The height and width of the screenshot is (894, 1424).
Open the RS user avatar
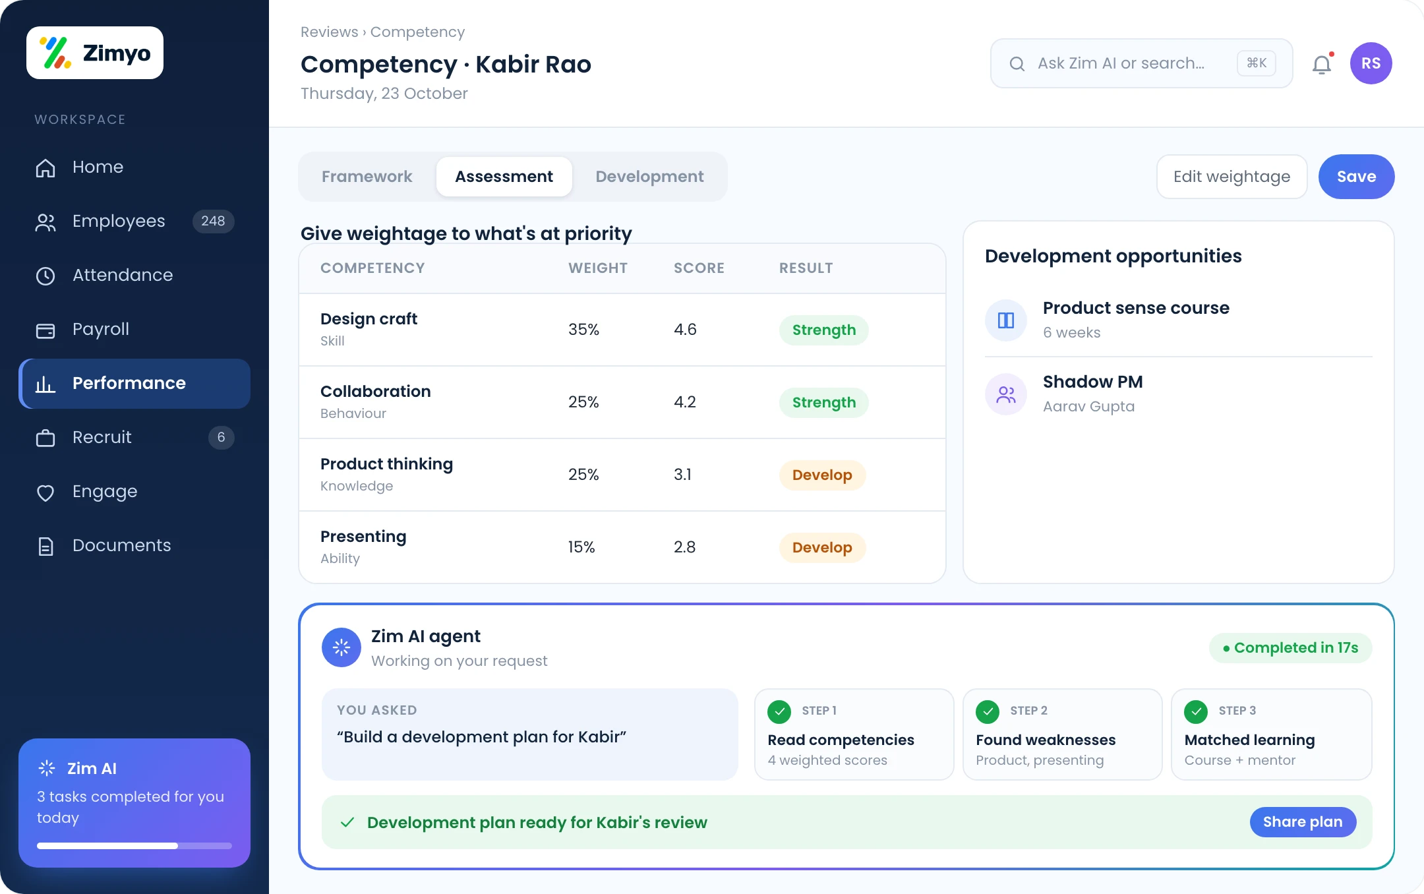(1371, 63)
